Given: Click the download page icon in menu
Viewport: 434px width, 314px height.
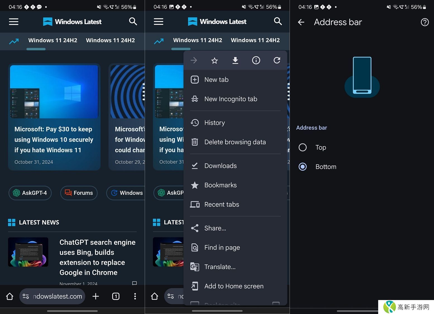Looking at the screenshot, I should click(x=235, y=60).
